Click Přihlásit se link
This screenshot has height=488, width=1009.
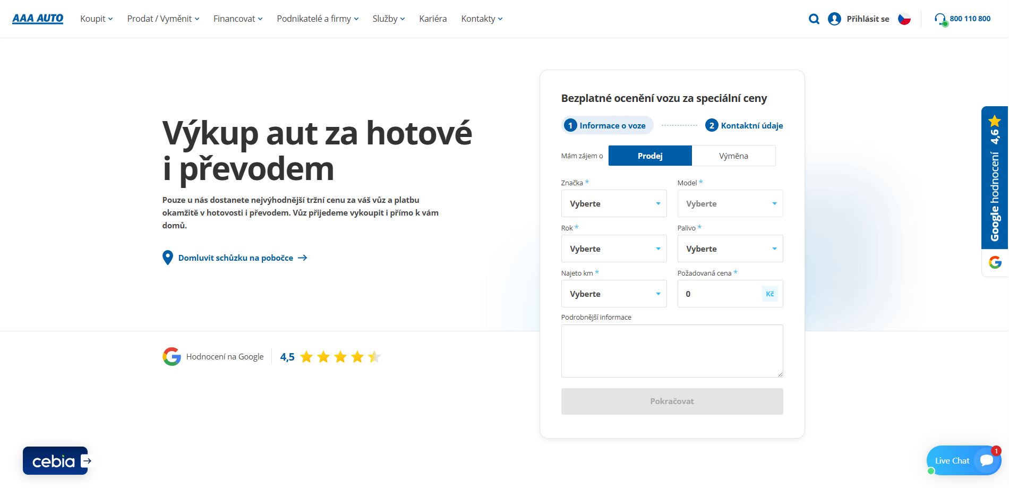pyautogui.click(x=868, y=19)
